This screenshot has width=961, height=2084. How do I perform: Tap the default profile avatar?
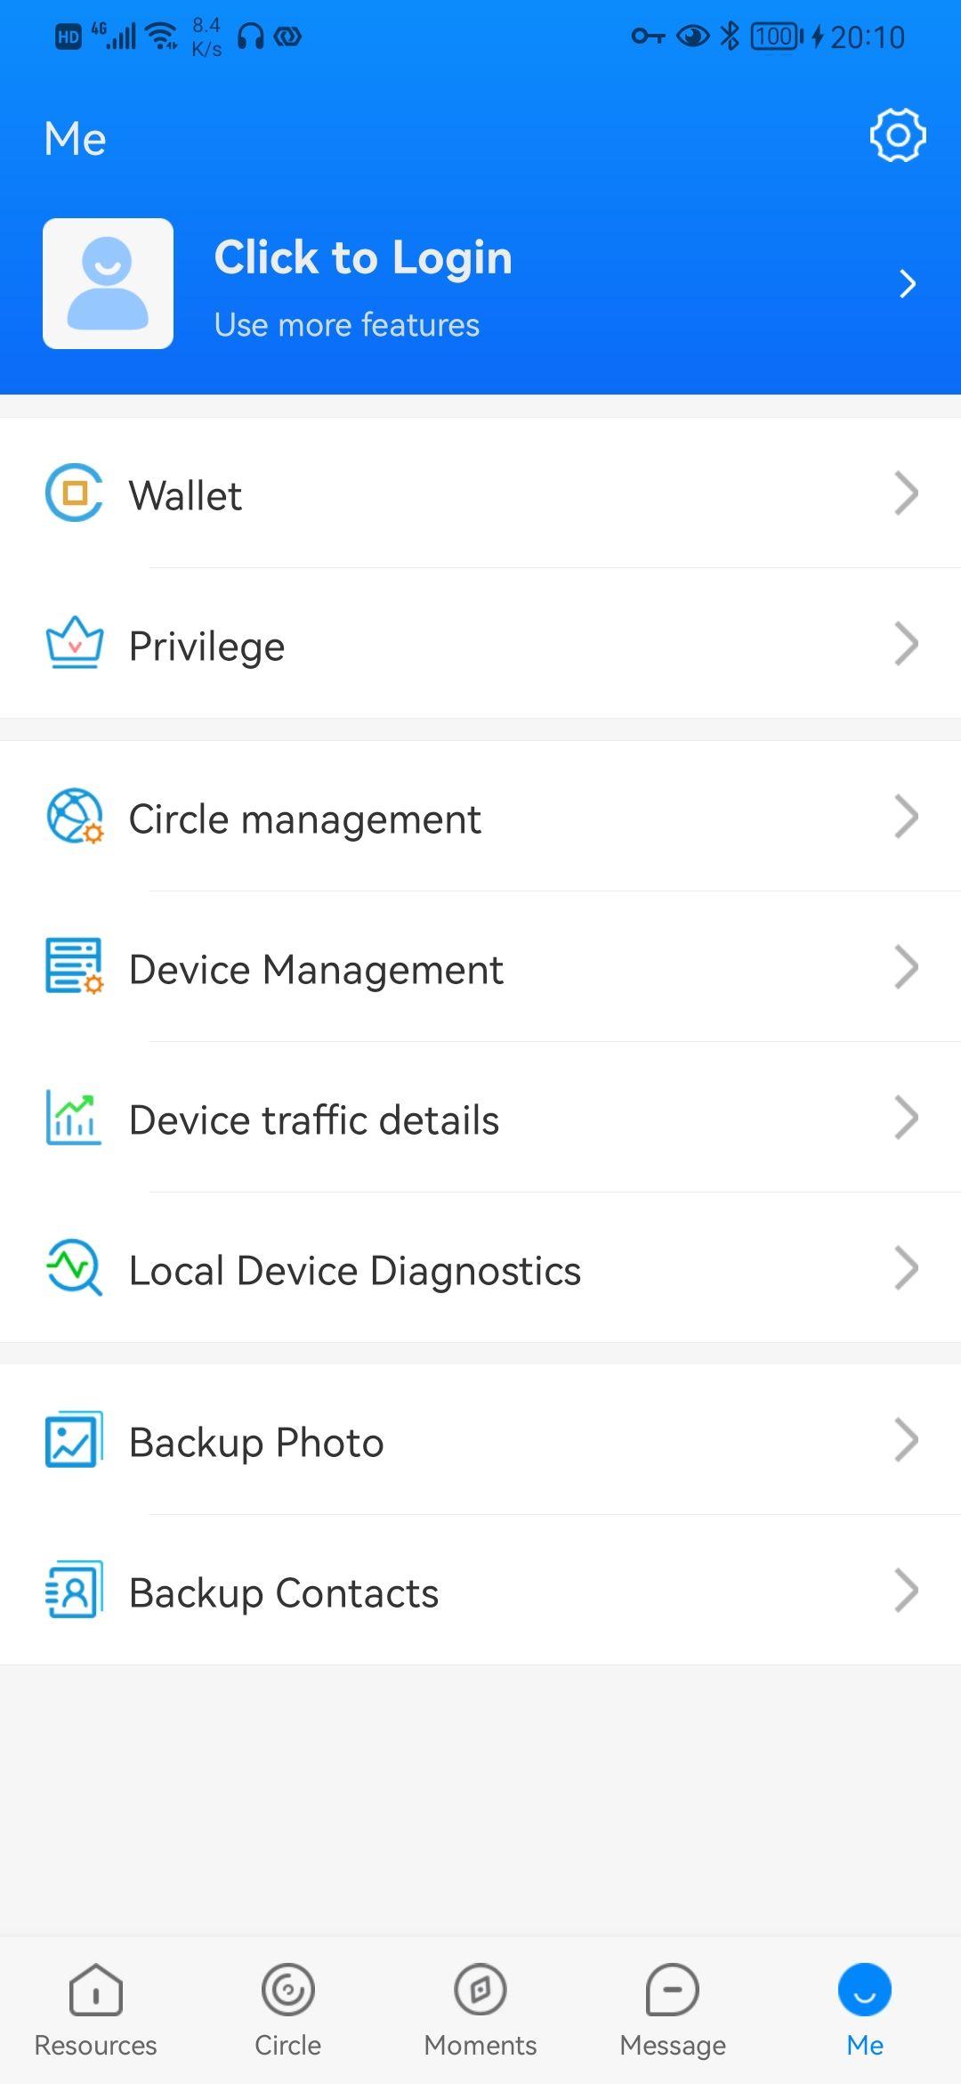pos(108,283)
